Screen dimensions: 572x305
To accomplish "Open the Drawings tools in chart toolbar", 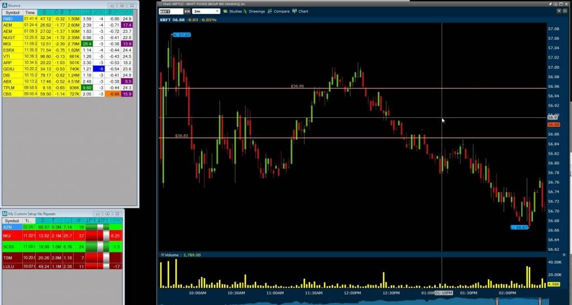I will [x=254, y=11].
